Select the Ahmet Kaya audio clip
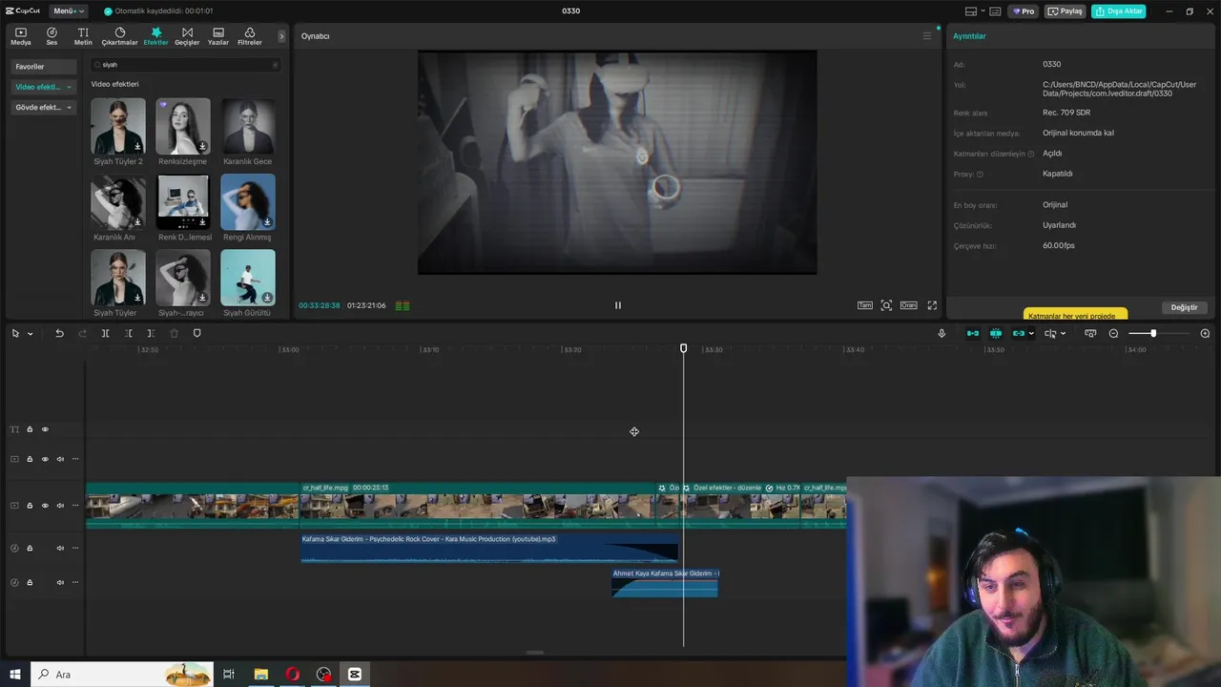This screenshot has height=687, width=1221. point(665,583)
